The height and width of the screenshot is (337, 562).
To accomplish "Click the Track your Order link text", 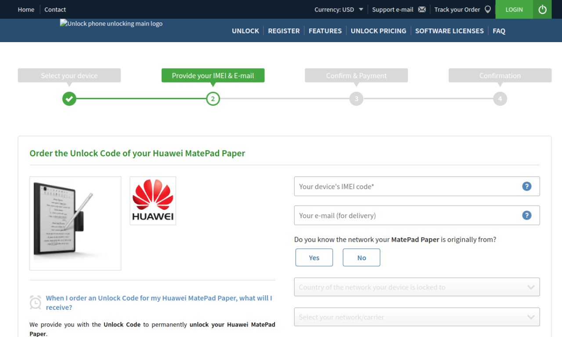I will (457, 9).
